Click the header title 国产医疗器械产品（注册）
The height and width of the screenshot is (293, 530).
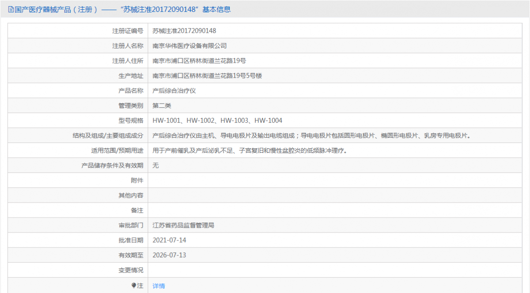(x=56, y=9)
